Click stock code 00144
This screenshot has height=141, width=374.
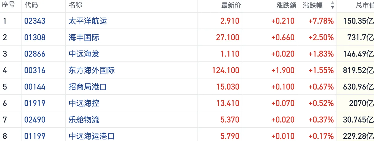[35, 87]
